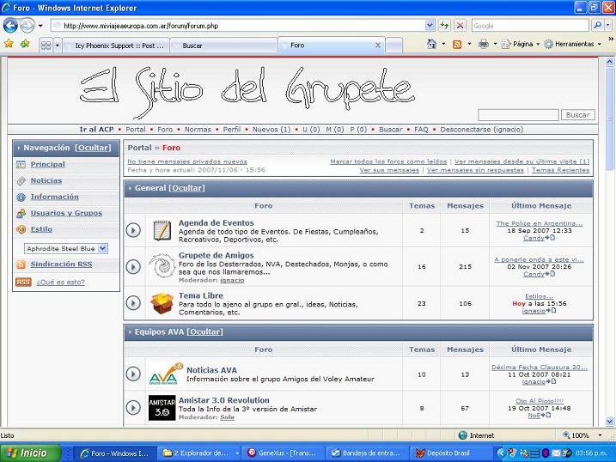Click the Tema Libre box icon
Image resolution: width=616 pixels, height=462 pixels.
[x=162, y=302]
